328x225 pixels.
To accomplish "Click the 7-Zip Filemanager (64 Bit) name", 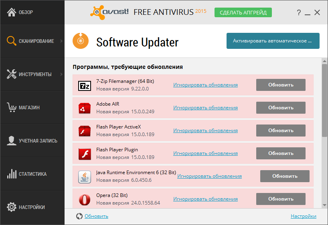I will [x=125, y=81].
